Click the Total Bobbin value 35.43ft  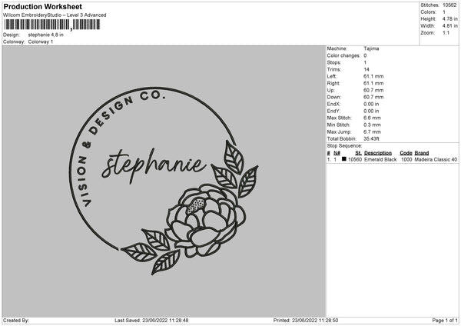(x=371, y=139)
